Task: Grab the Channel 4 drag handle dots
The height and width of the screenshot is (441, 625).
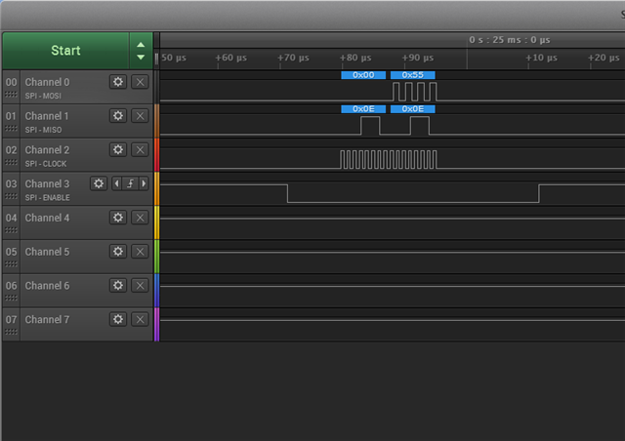Action: (x=11, y=230)
